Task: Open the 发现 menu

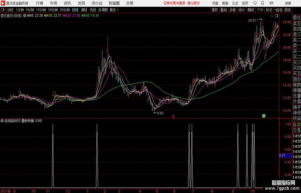Action: coord(82,3)
